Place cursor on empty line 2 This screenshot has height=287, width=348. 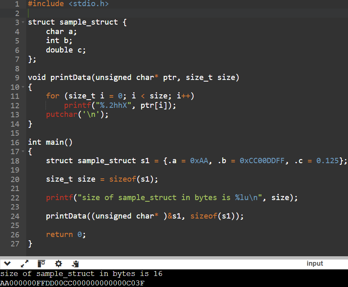pos(187,13)
